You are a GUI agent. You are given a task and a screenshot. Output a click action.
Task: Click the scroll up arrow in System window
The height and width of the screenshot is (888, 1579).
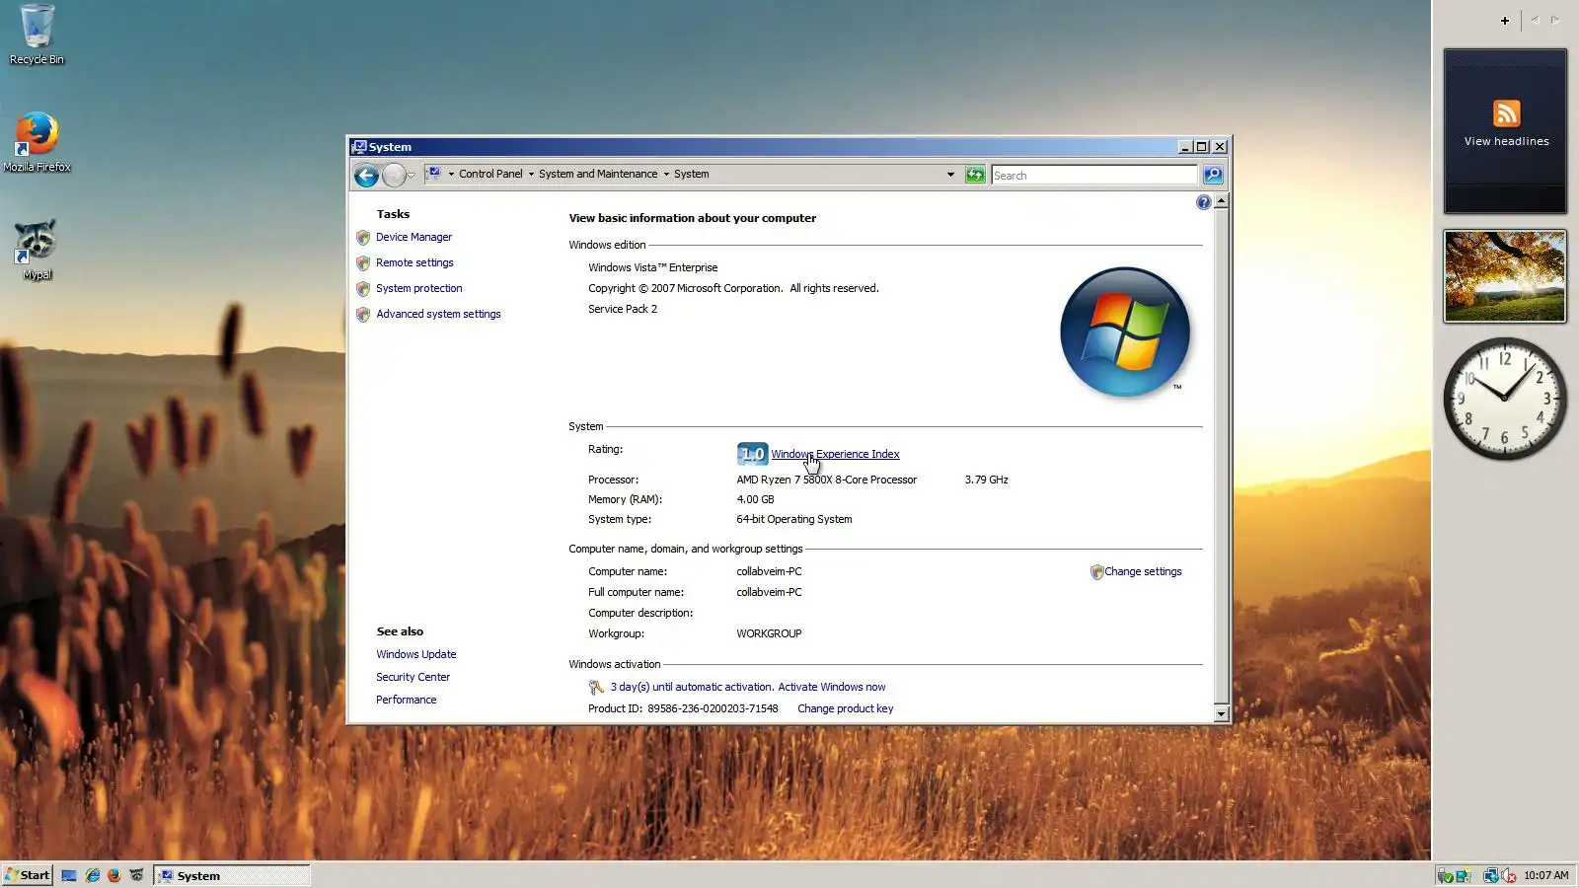pos(1222,201)
